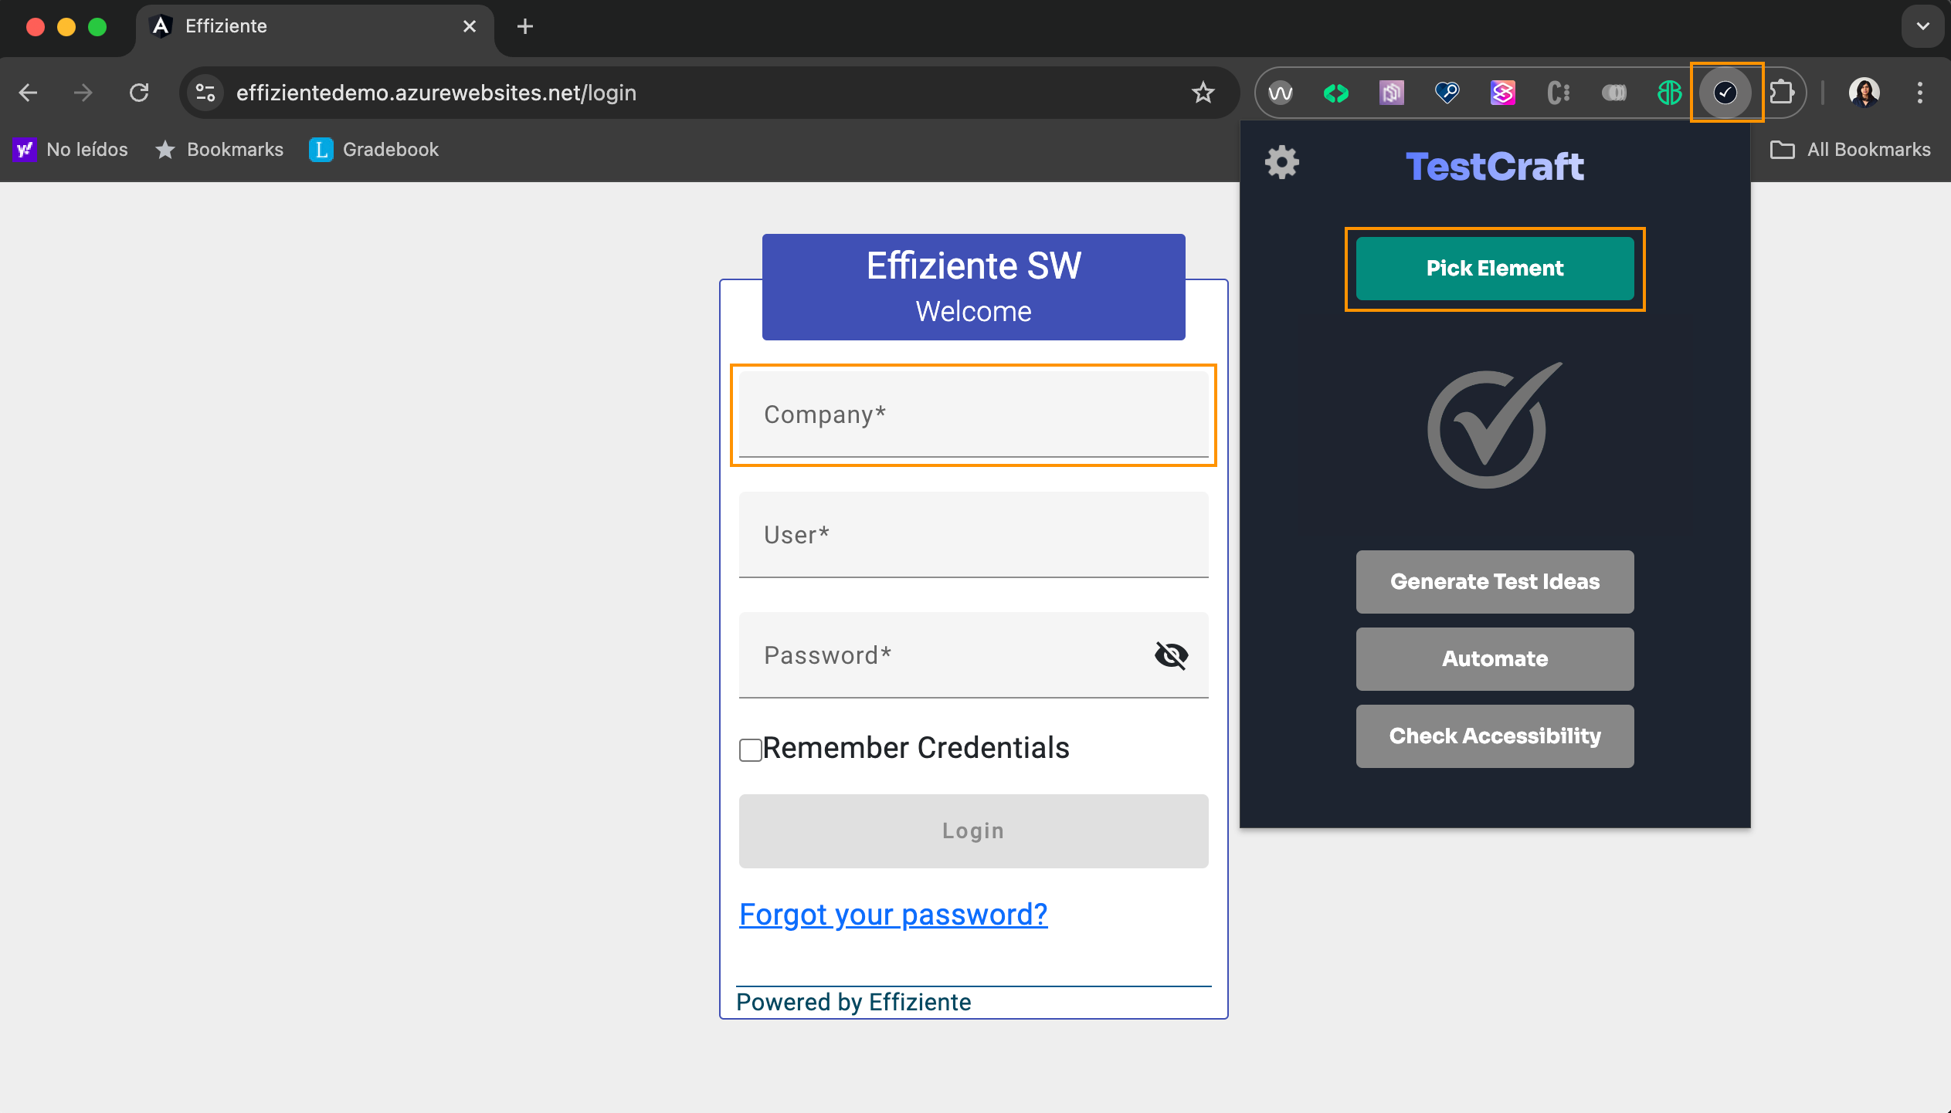This screenshot has height=1113, width=1951.
Task: Check the Remember Credentials checkbox
Action: pos(750,749)
